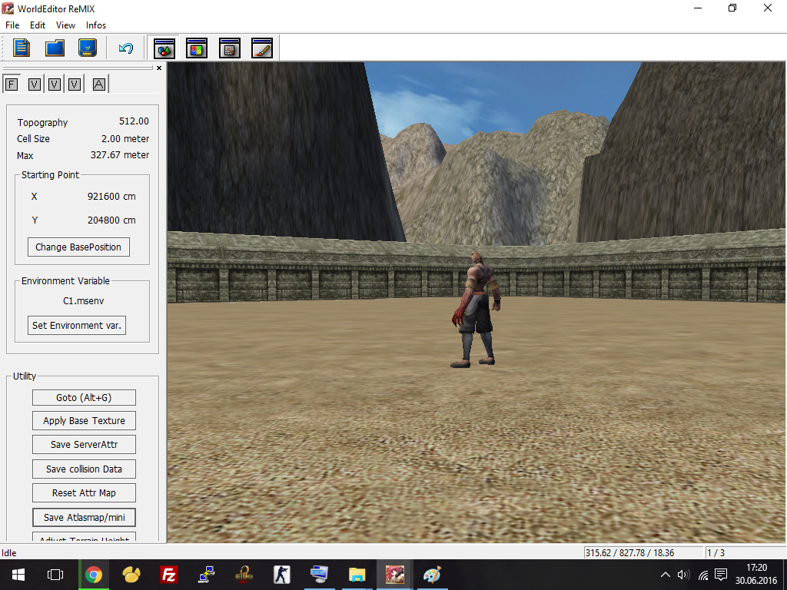Open the Edit menu
The height and width of the screenshot is (590, 787).
click(x=38, y=25)
